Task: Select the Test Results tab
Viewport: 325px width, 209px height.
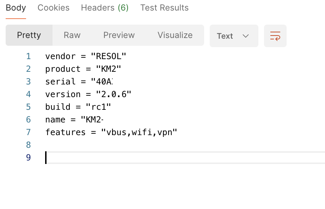Action: point(164,8)
